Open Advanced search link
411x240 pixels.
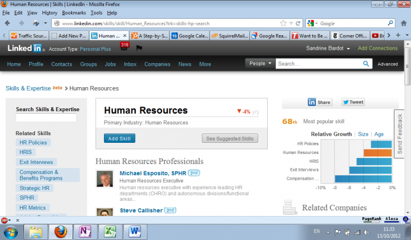tap(388, 64)
